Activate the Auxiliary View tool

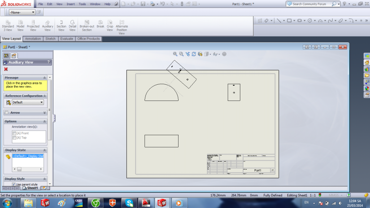click(47, 26)
